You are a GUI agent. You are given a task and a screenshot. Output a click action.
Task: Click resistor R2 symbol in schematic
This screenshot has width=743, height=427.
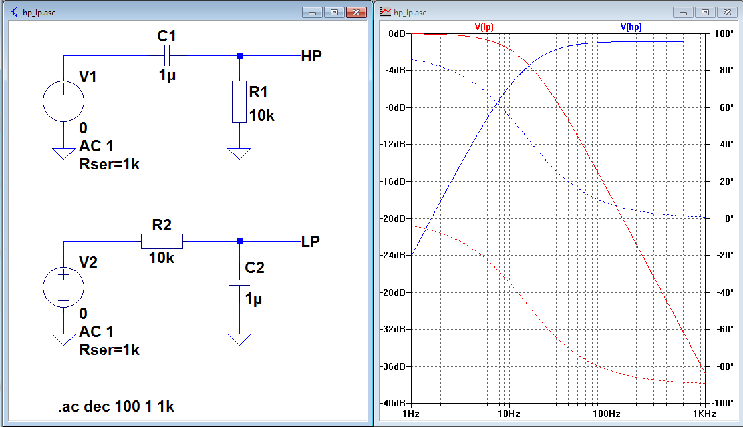pos(162,241)
